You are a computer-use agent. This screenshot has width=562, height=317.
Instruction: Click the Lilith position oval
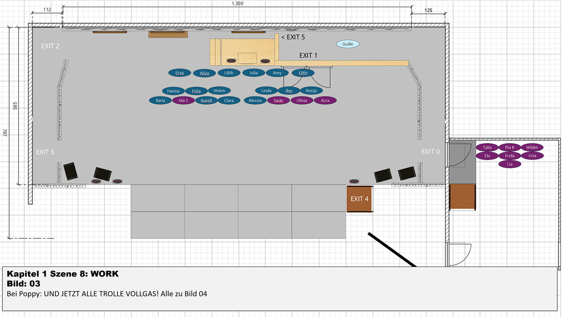click(x=229, y=73)
